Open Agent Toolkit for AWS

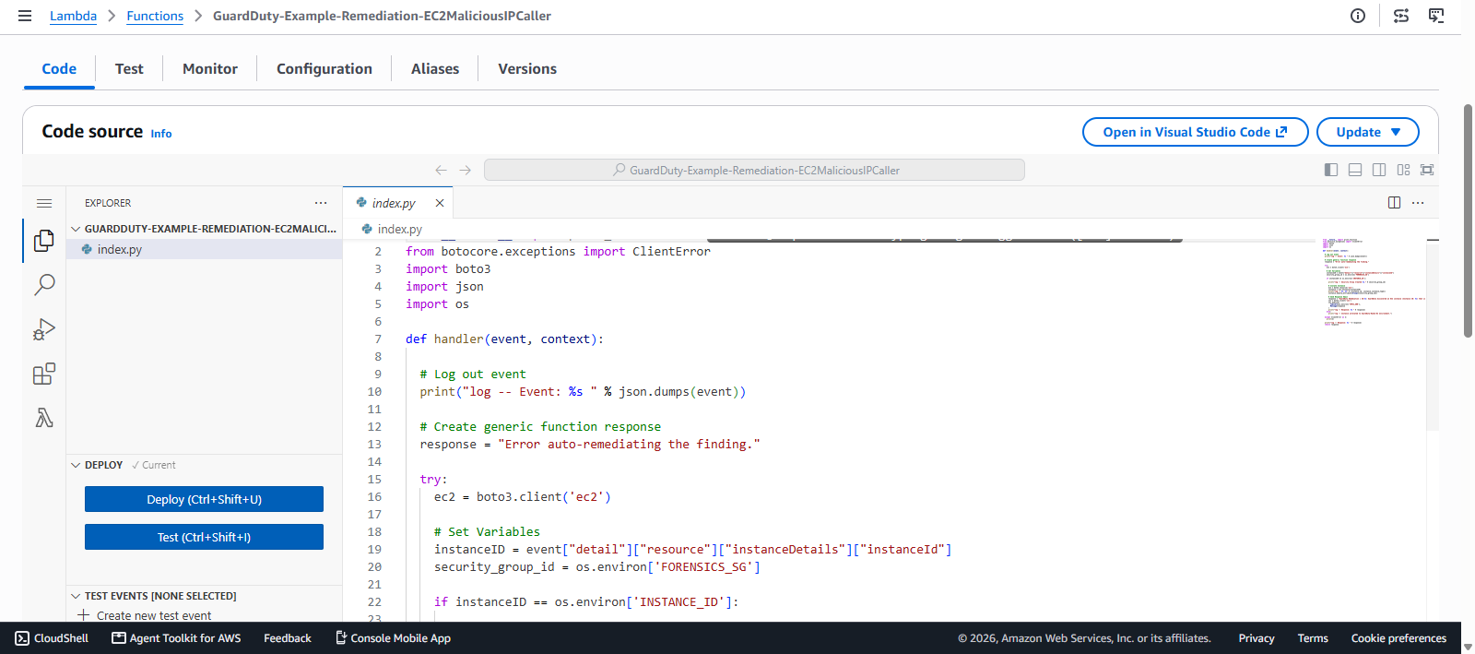coord(176,638)
